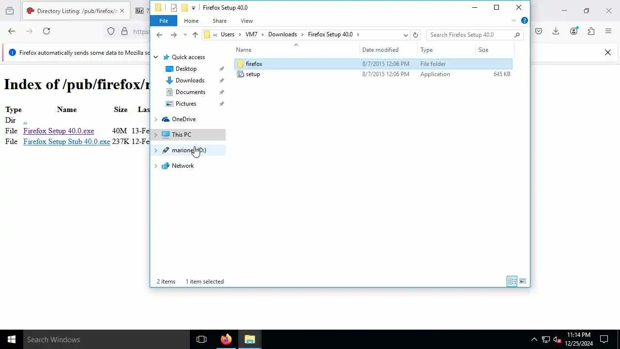
Task: Switch to the View ribbon tab
Action: click(x=247, y=21)
